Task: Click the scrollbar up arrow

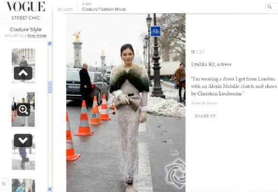Action: click(50, 44)
